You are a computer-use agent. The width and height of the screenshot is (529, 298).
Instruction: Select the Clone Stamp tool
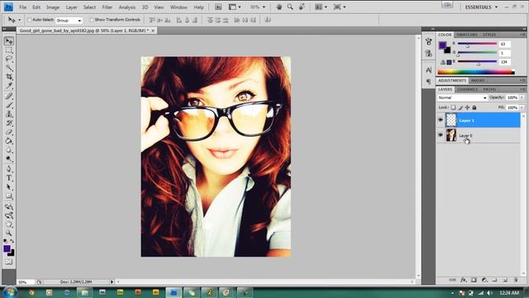9,114
